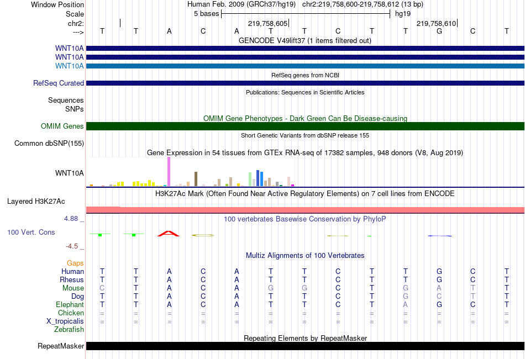
Task: Click the Gaps alignment row label
Action: click(75, 263)
